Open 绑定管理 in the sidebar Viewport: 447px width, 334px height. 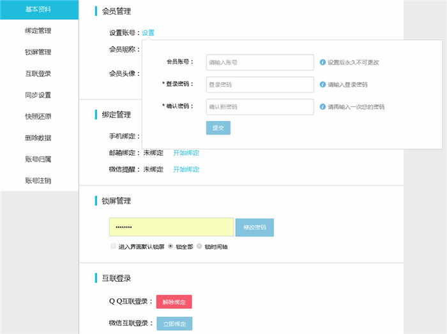[38, 31]
